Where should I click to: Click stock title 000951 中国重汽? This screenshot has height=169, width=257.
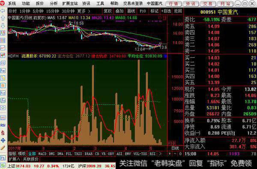(219, 12)
